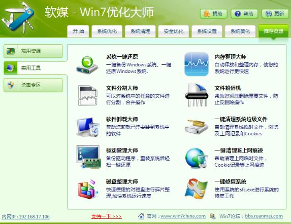Open the www.win7china.com link
Screen dimensions: 291x224
click(183, 216)
